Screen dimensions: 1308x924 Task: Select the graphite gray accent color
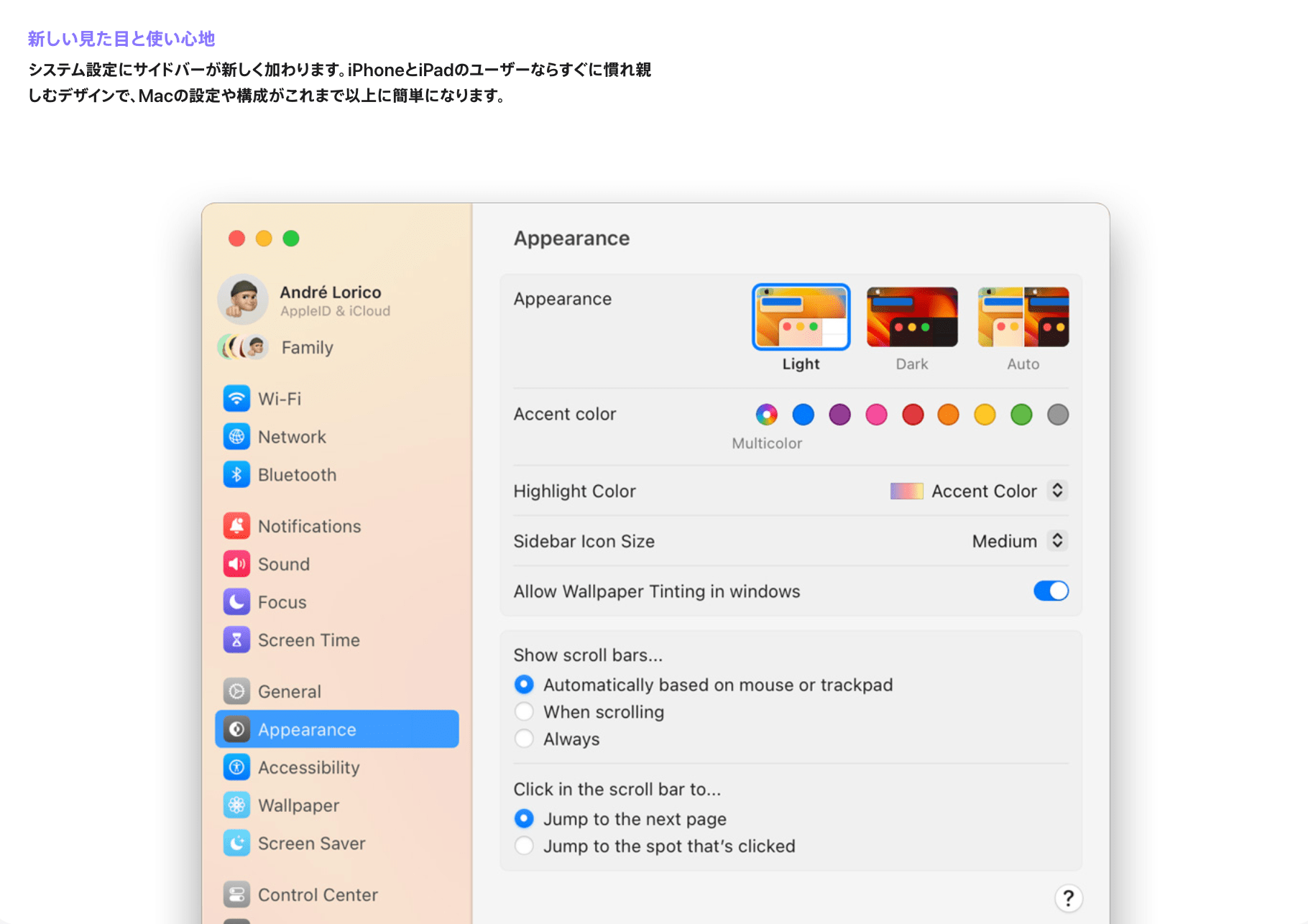[x=1058, y=415]
